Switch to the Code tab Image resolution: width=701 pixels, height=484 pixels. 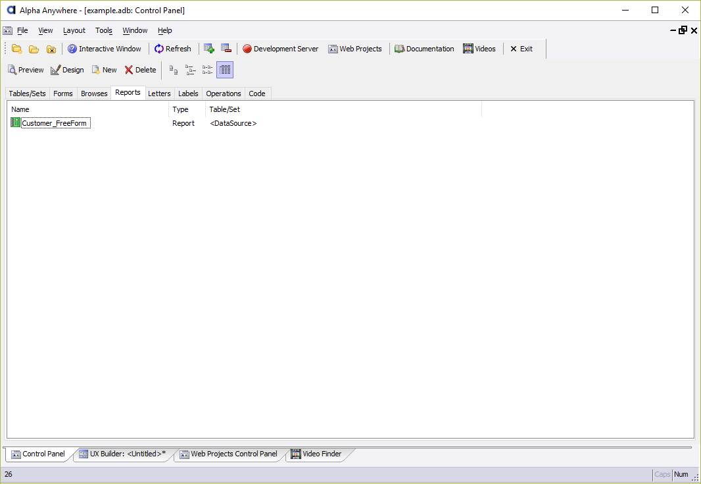[257, 93]
